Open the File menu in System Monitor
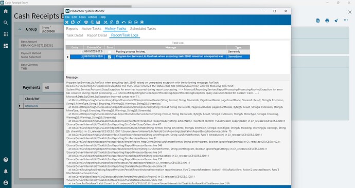The height and width of the screenshot is (188, 355). coord(67,17)
